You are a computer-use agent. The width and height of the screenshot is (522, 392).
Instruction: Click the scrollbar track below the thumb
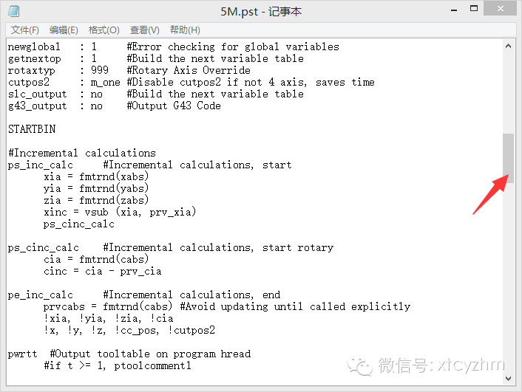pyautogui.click(x=509, y=281)
